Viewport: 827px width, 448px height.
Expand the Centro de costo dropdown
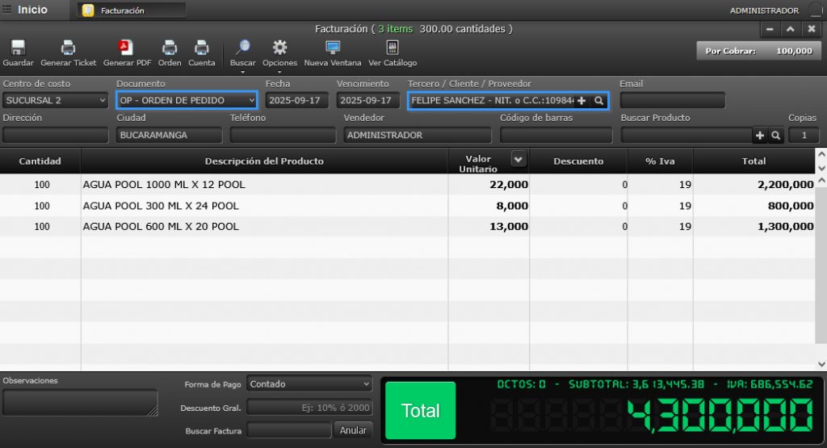tap(55, 101)
